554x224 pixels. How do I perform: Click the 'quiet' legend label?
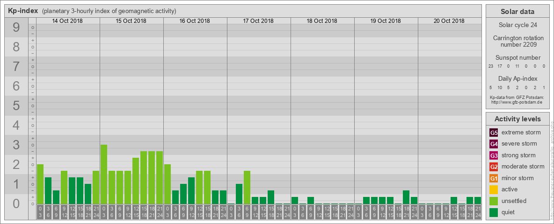pos(509,212)
